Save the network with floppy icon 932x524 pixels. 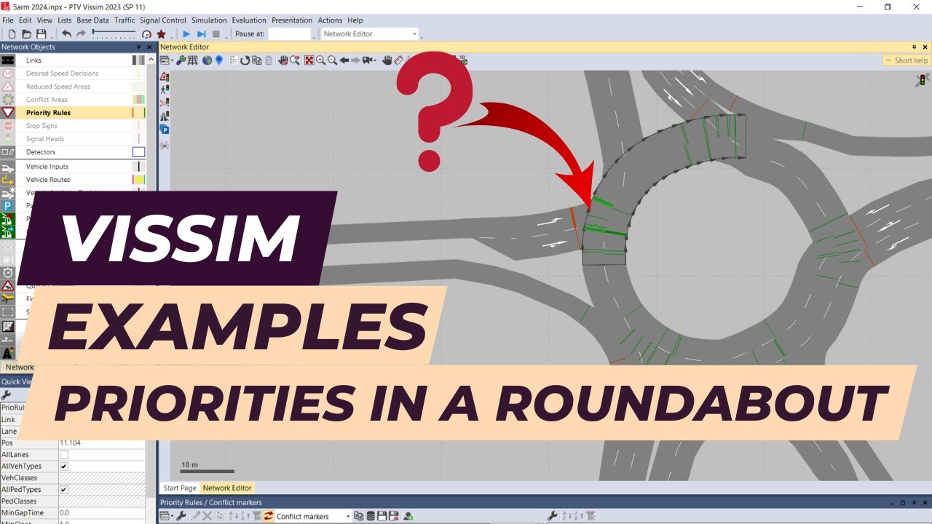41,34
